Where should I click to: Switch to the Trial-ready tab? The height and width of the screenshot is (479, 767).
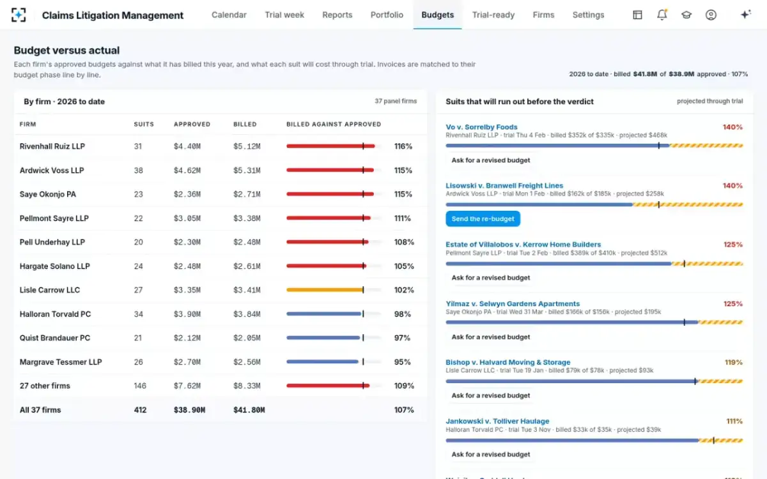pyautogui.click(x=493, y=15)
